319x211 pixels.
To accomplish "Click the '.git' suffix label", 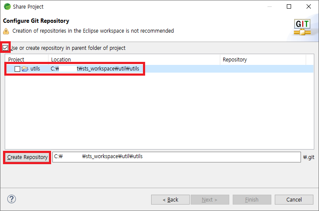I will point(309,157).
